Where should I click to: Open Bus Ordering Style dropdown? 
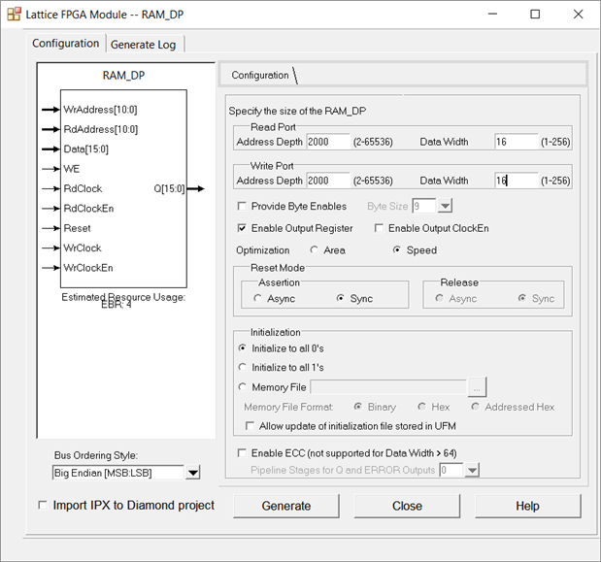click(193, 473)
